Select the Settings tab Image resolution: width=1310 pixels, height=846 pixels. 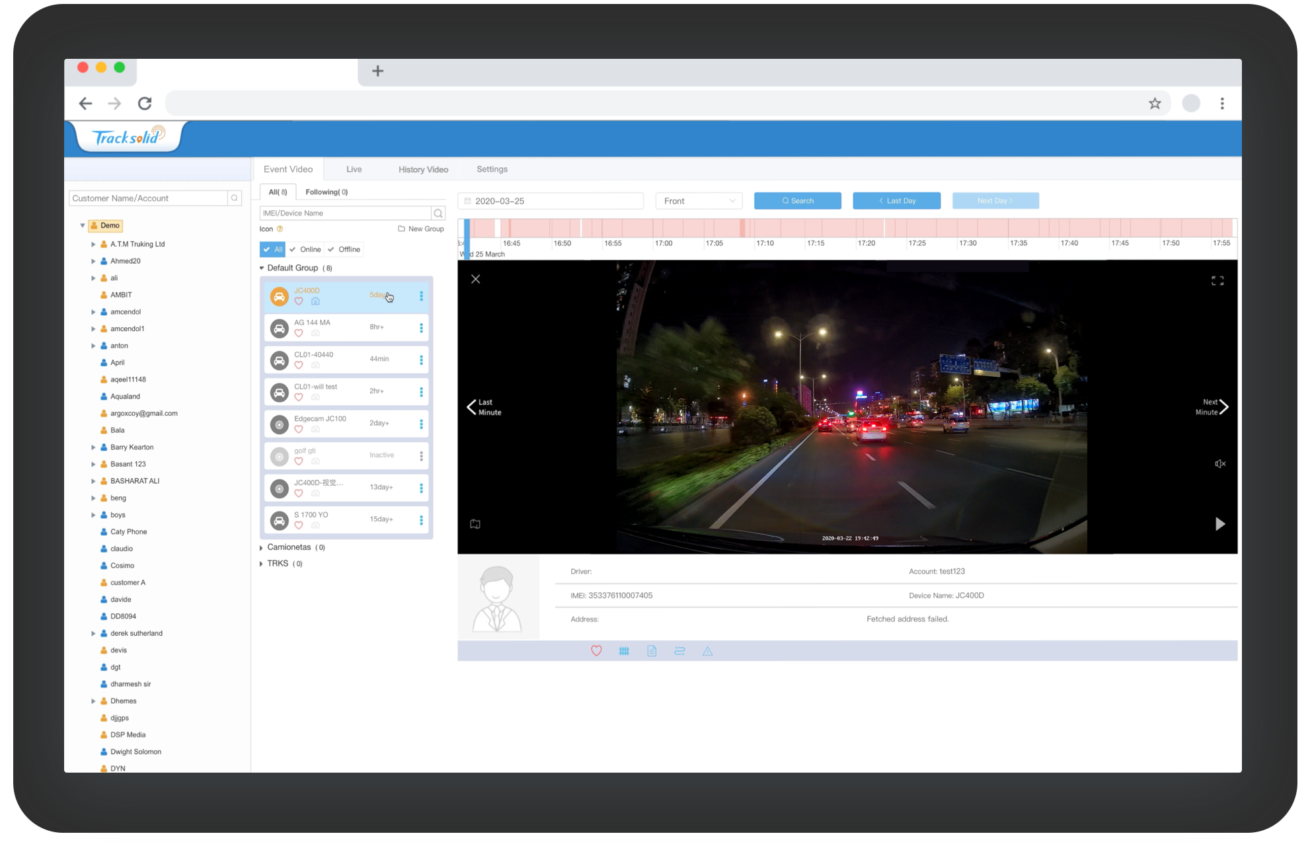(x=492, y=169)
